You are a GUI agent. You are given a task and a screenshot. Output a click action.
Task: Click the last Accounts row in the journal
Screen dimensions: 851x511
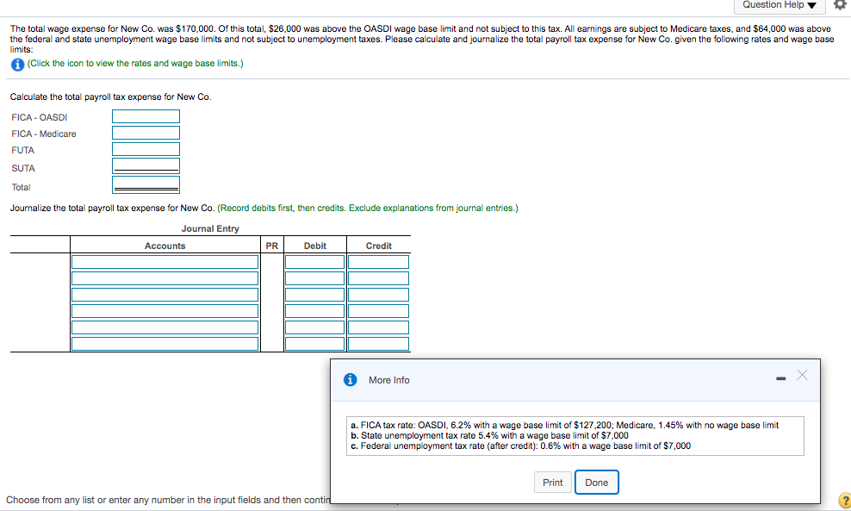click(x=164, y=343)
